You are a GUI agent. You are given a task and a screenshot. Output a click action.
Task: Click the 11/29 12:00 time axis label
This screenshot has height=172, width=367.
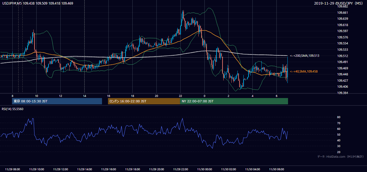pos(60,169)
